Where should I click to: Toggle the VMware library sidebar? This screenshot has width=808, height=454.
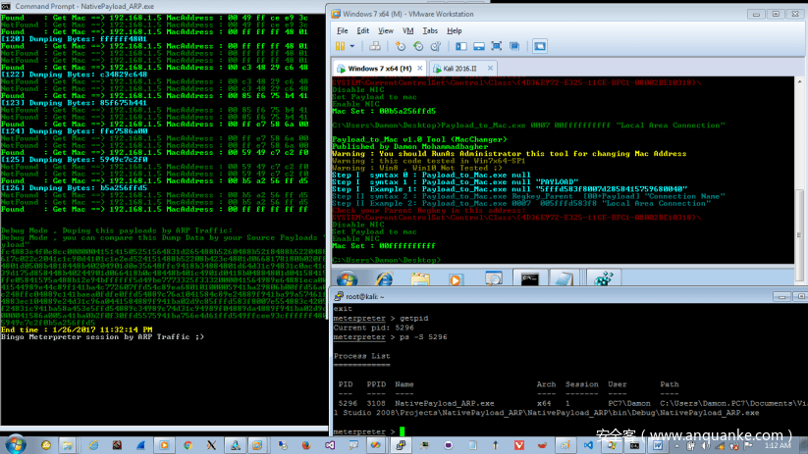point(461,46)
